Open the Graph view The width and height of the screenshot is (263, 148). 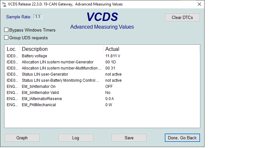click(x=22, y=138)
